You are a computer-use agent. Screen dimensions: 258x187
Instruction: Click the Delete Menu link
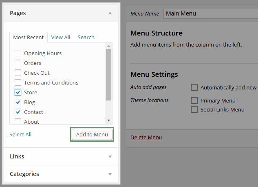146,138
